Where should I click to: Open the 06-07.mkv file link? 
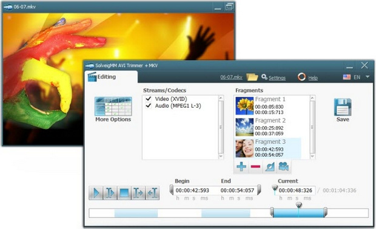(231, 77)
